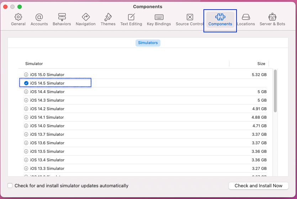Click Check and Install Now button

pos(258,185)
